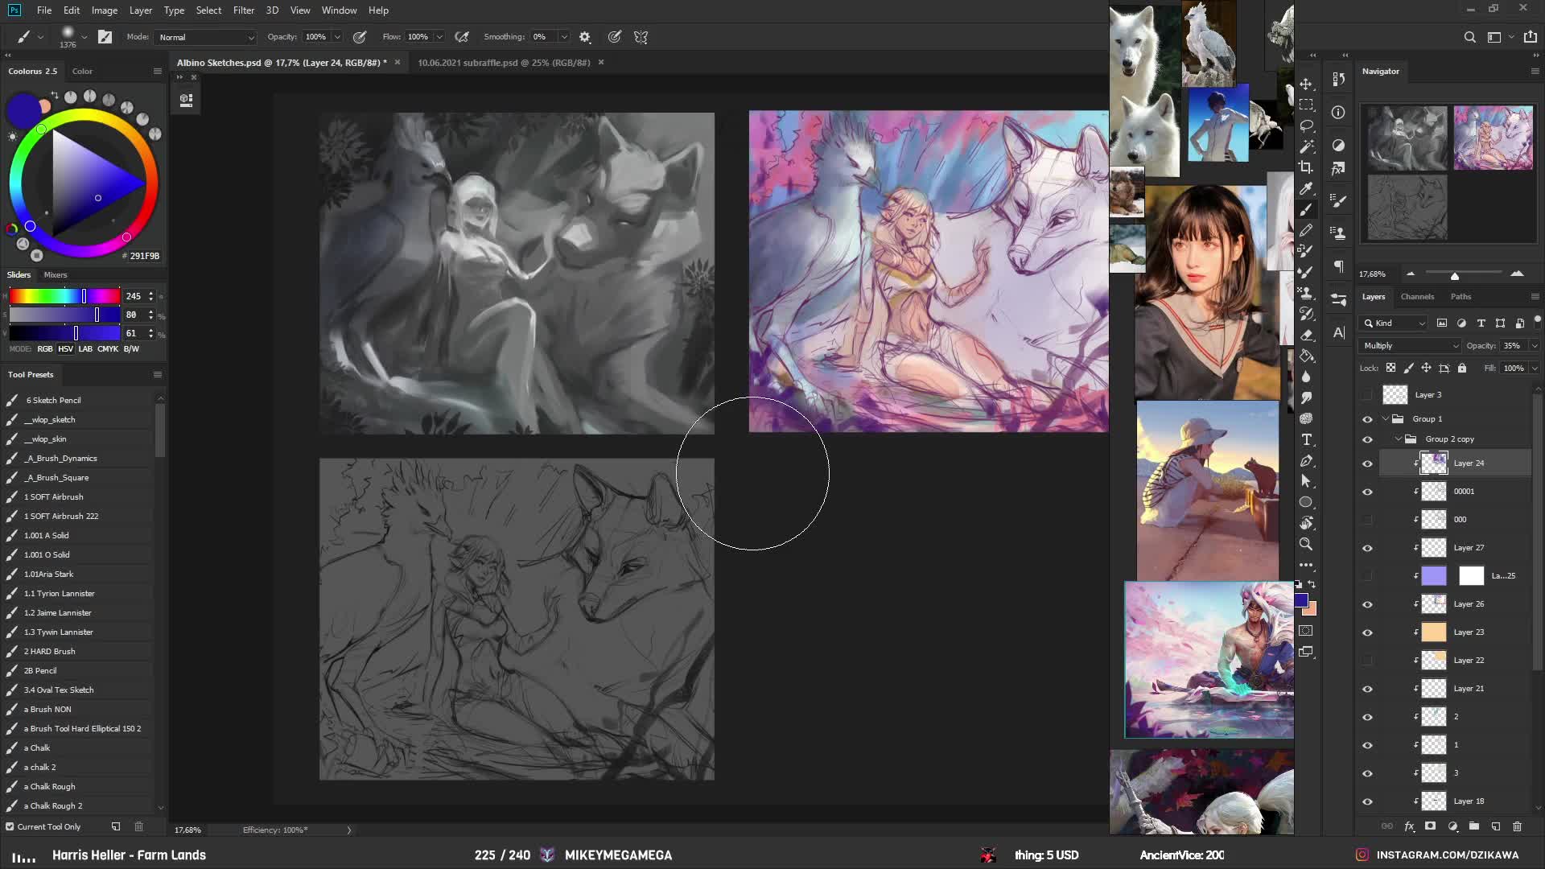
Task: Open the Properties info panel icon
Action: pos(1338,113)
